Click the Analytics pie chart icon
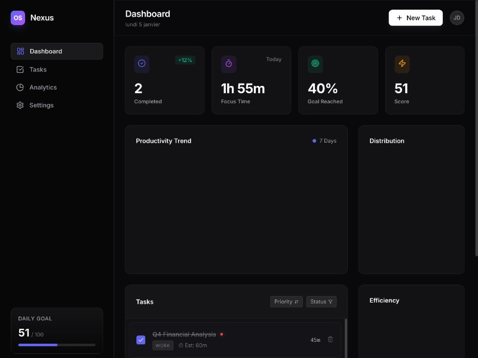The image size is (478, 358). 20,87
